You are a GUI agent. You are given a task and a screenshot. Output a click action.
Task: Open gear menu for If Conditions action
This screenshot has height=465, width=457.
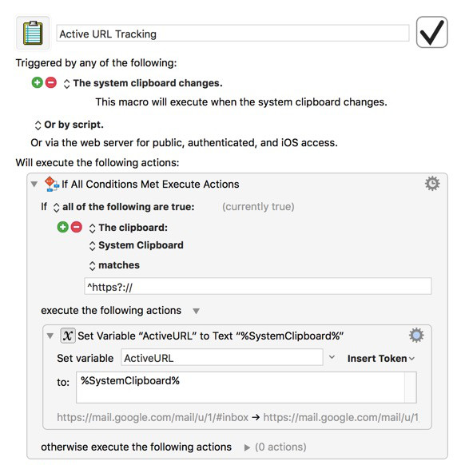pyautogui.click(x=432, y=184)
